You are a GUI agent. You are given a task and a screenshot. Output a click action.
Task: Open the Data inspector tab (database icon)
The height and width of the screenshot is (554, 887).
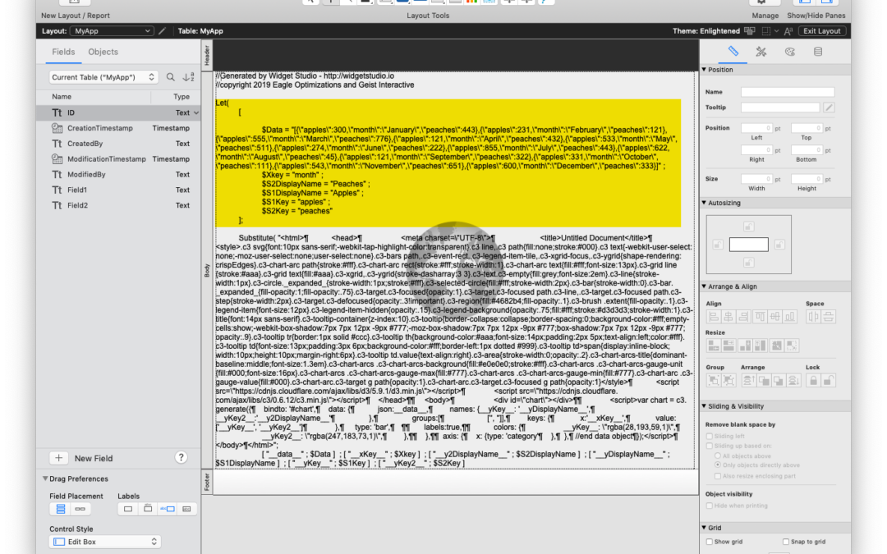[x=818, y=52]
